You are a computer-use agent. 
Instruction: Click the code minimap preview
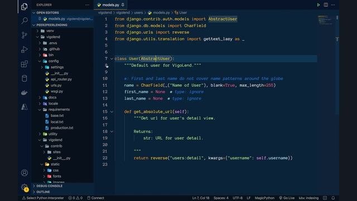pyautogui.click(x=326, y=20)
